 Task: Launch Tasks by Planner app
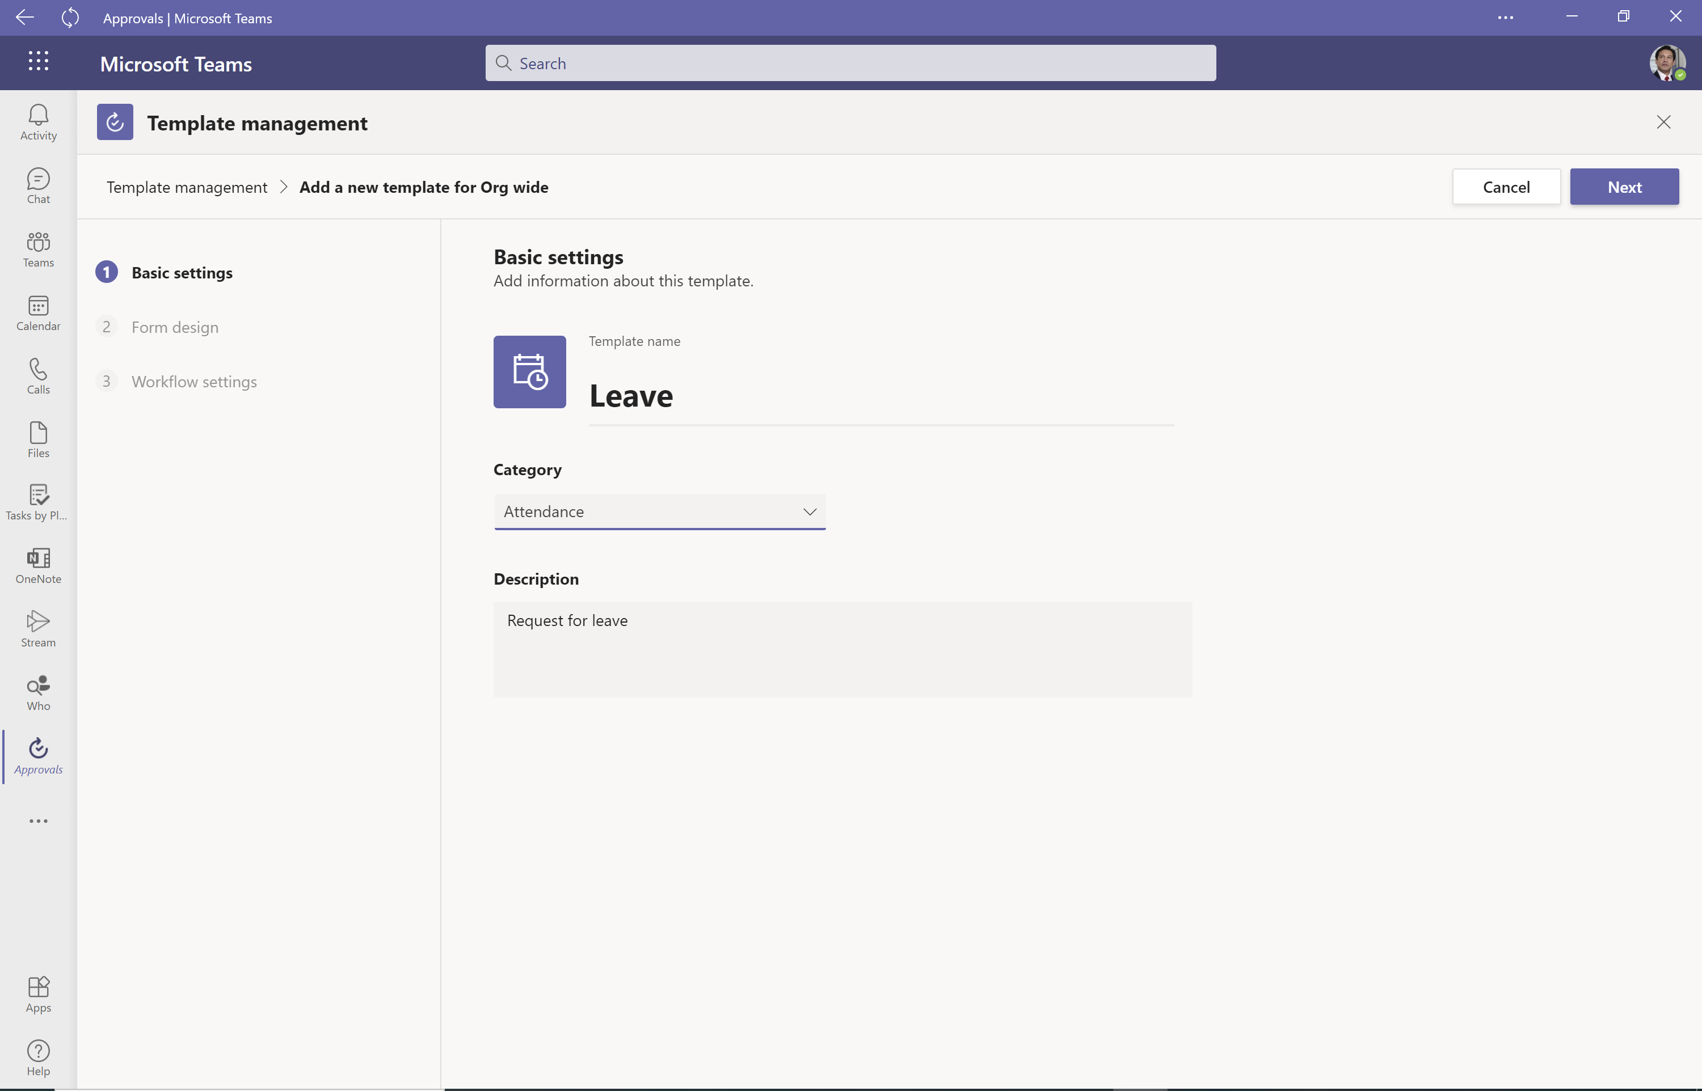point(38,502)
